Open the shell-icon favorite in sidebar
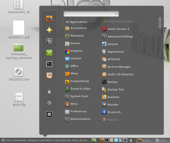This screenshot has width=170, height=143. point(49,75)
